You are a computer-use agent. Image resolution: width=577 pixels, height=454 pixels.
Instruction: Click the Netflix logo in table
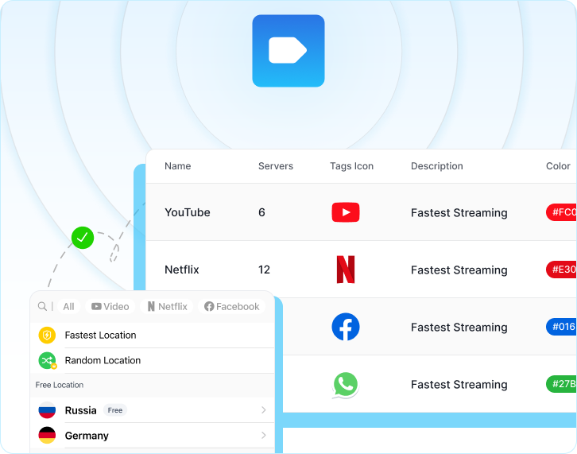pyautogui.click(x=345, y=270)
